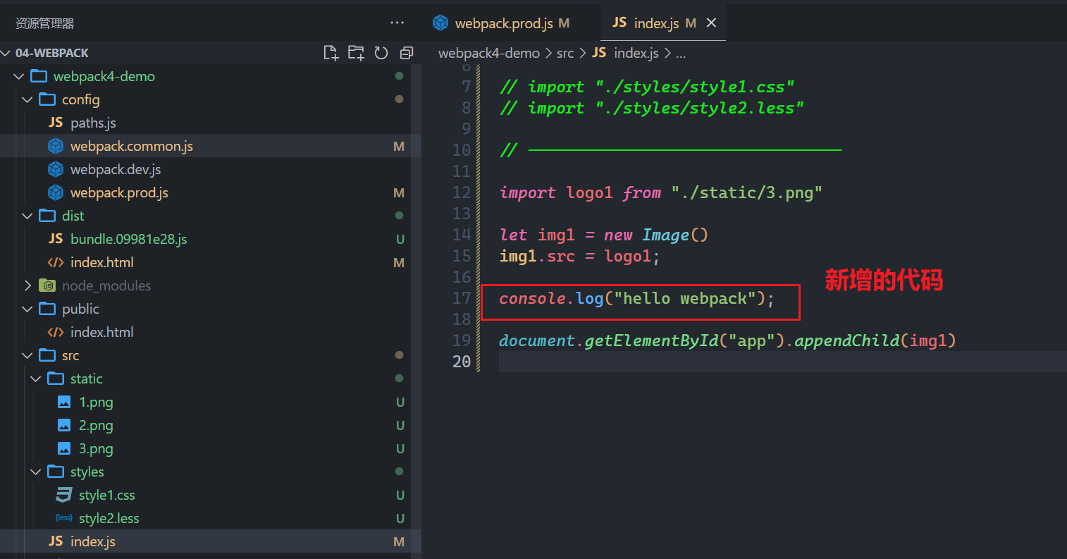The width and height of the screenshot is (1067, 559).
Task: Click webpack4-demo in the breadcrumb
Action: [489, 53]
